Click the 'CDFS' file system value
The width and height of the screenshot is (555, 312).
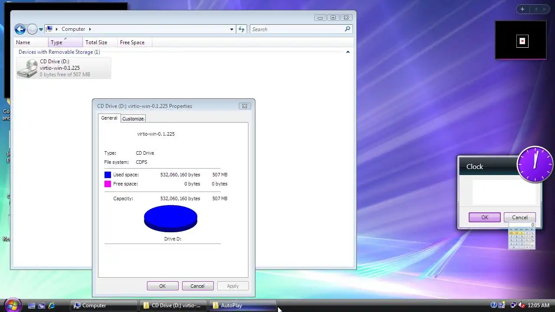click(x=141, y=162)
